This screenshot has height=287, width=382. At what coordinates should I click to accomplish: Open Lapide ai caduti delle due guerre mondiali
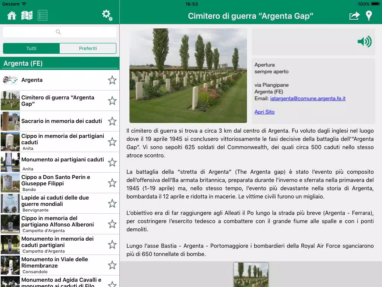pyautogui.click(x=60, y=203)
